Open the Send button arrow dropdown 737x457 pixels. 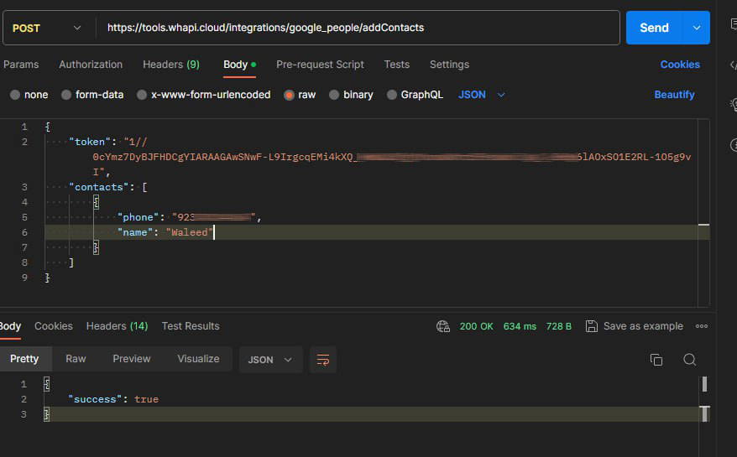pyautogui.click(x=696, y=28)
